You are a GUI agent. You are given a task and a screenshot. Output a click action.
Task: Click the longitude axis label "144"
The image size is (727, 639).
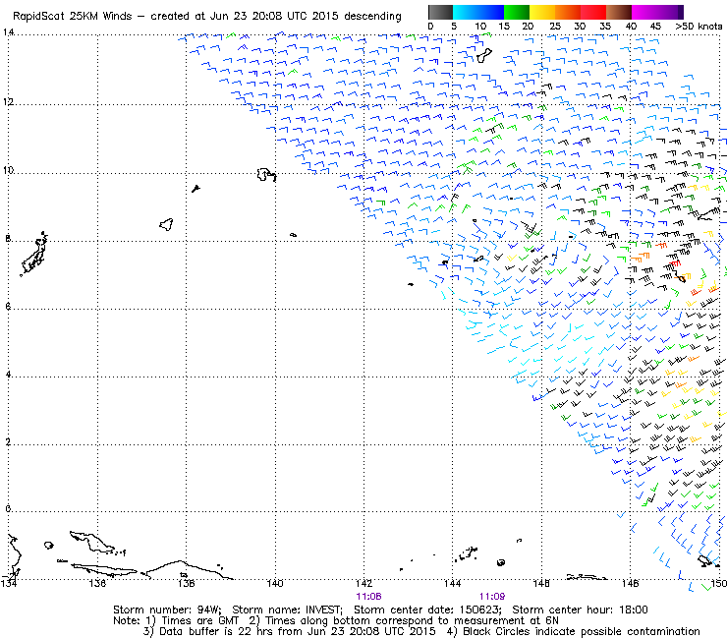[453, 583]
